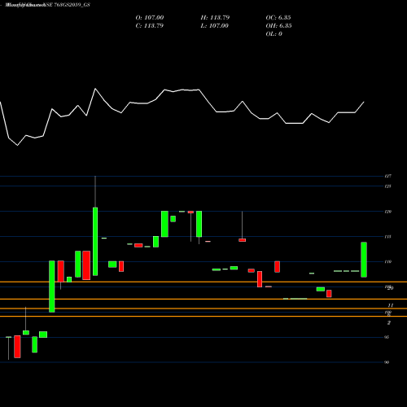Click the low value L: 107.00

click(x=215, y=26)
